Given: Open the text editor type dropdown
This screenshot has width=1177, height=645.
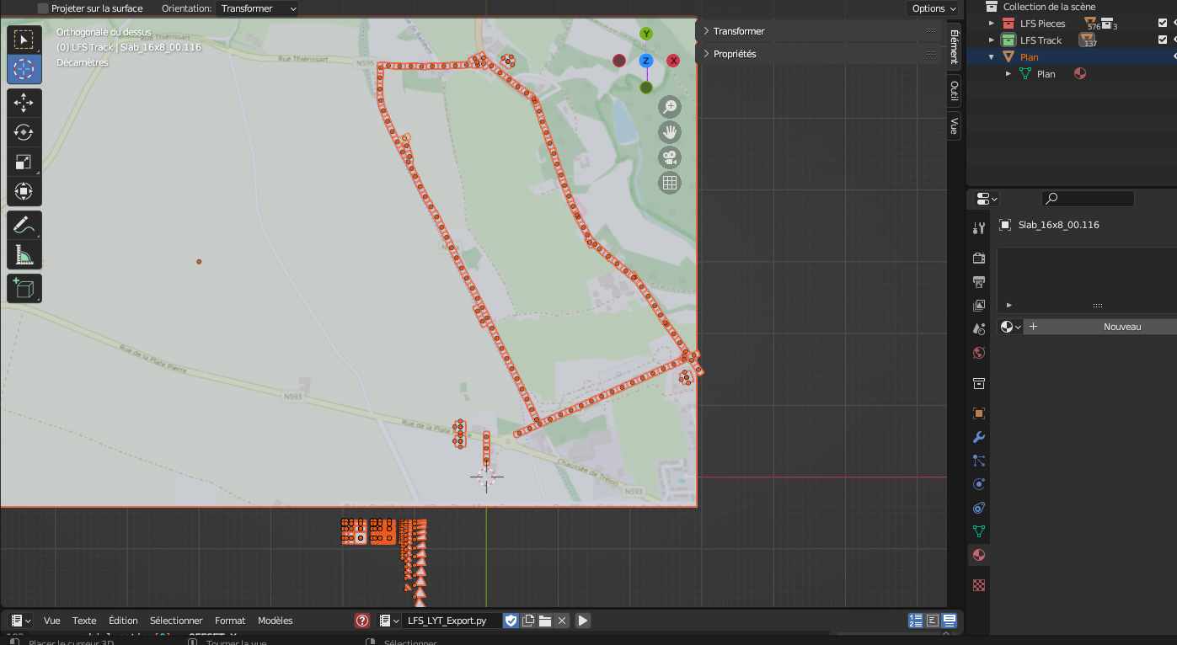Looking at the screenshot, I should click(x=21, y=621).
